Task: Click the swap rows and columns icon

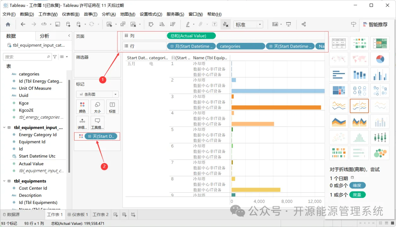Action: click(151, 24)
